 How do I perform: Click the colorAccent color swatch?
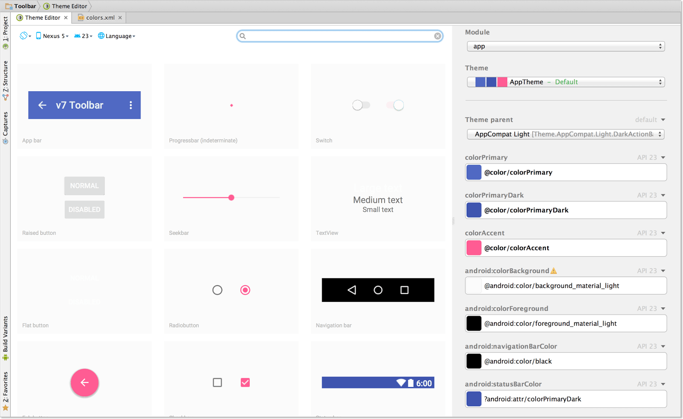coord(474,248)
